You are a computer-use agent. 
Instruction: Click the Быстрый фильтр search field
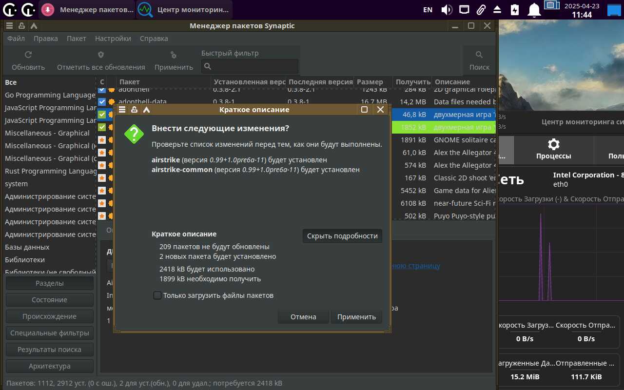click(x=250, y=66)
